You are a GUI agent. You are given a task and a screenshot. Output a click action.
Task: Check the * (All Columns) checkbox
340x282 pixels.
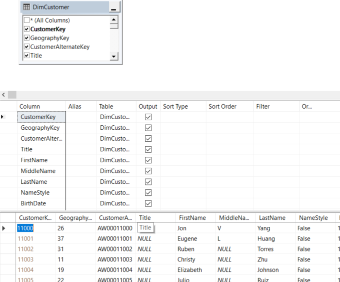click(x=26, y=20)
